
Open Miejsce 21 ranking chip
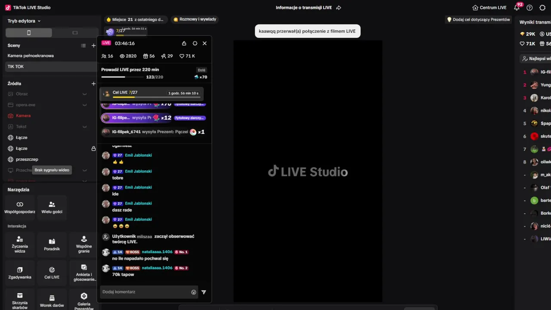[x=135, y=19]
